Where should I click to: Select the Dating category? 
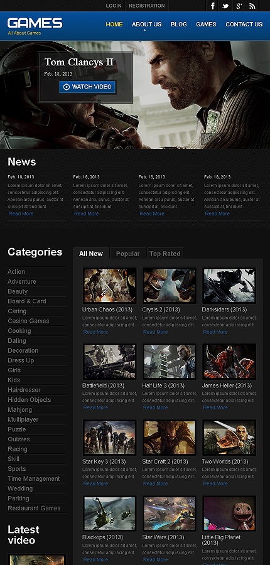click(17, 340)
